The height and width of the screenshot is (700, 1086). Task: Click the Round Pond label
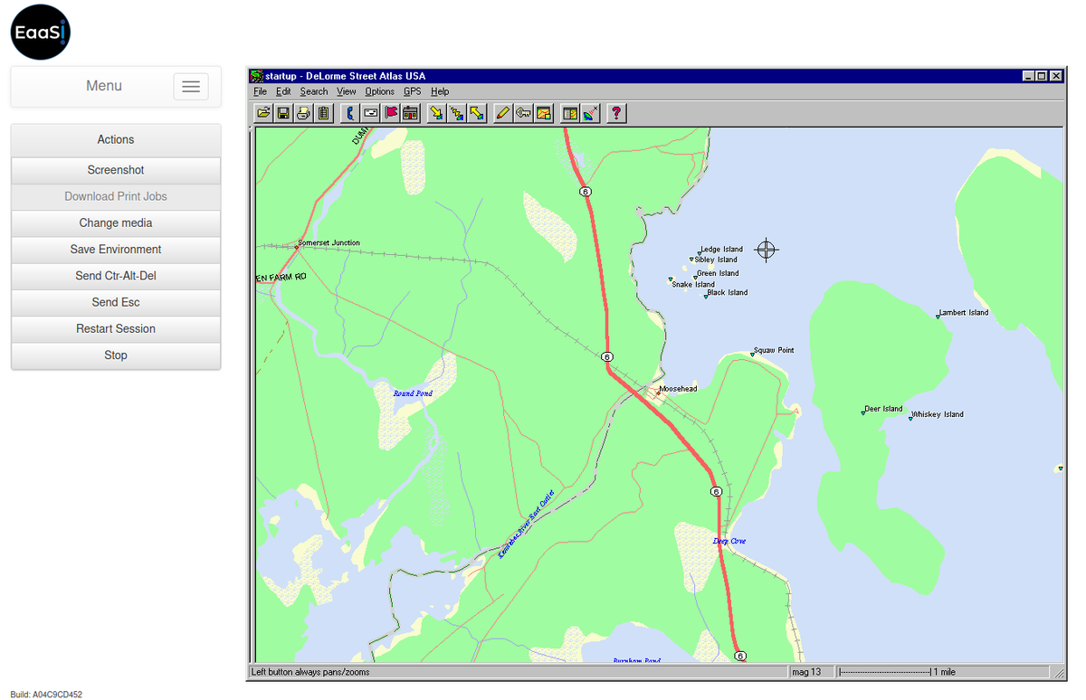pos(413,393)
